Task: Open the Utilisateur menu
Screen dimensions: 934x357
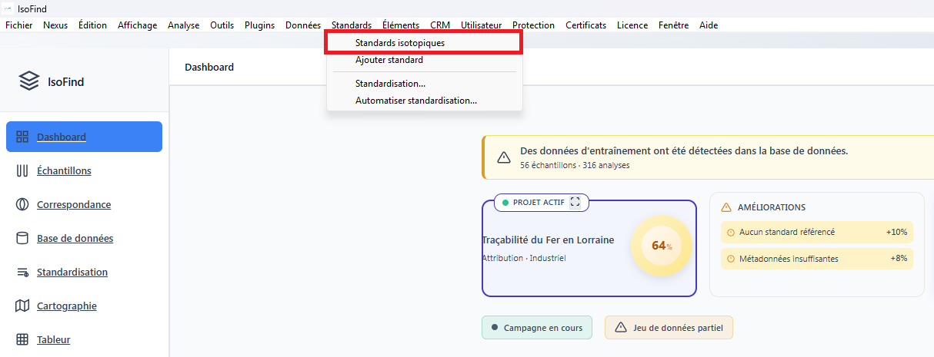Action: [x=481, y=25]
